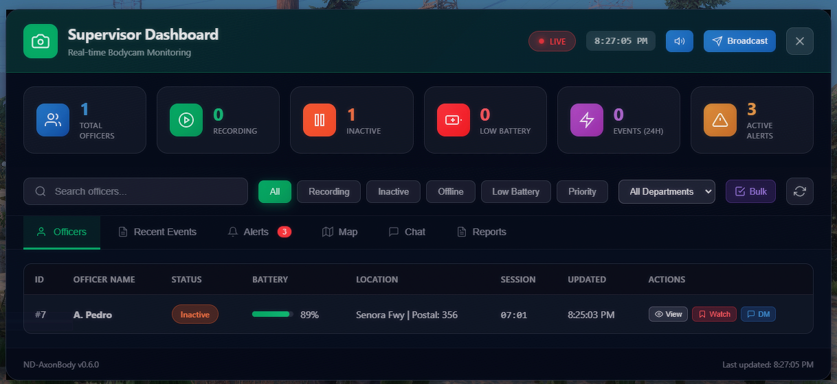Toggle Bulk selection mode
The height and width of the screenshot is (384, 837).
750,191
